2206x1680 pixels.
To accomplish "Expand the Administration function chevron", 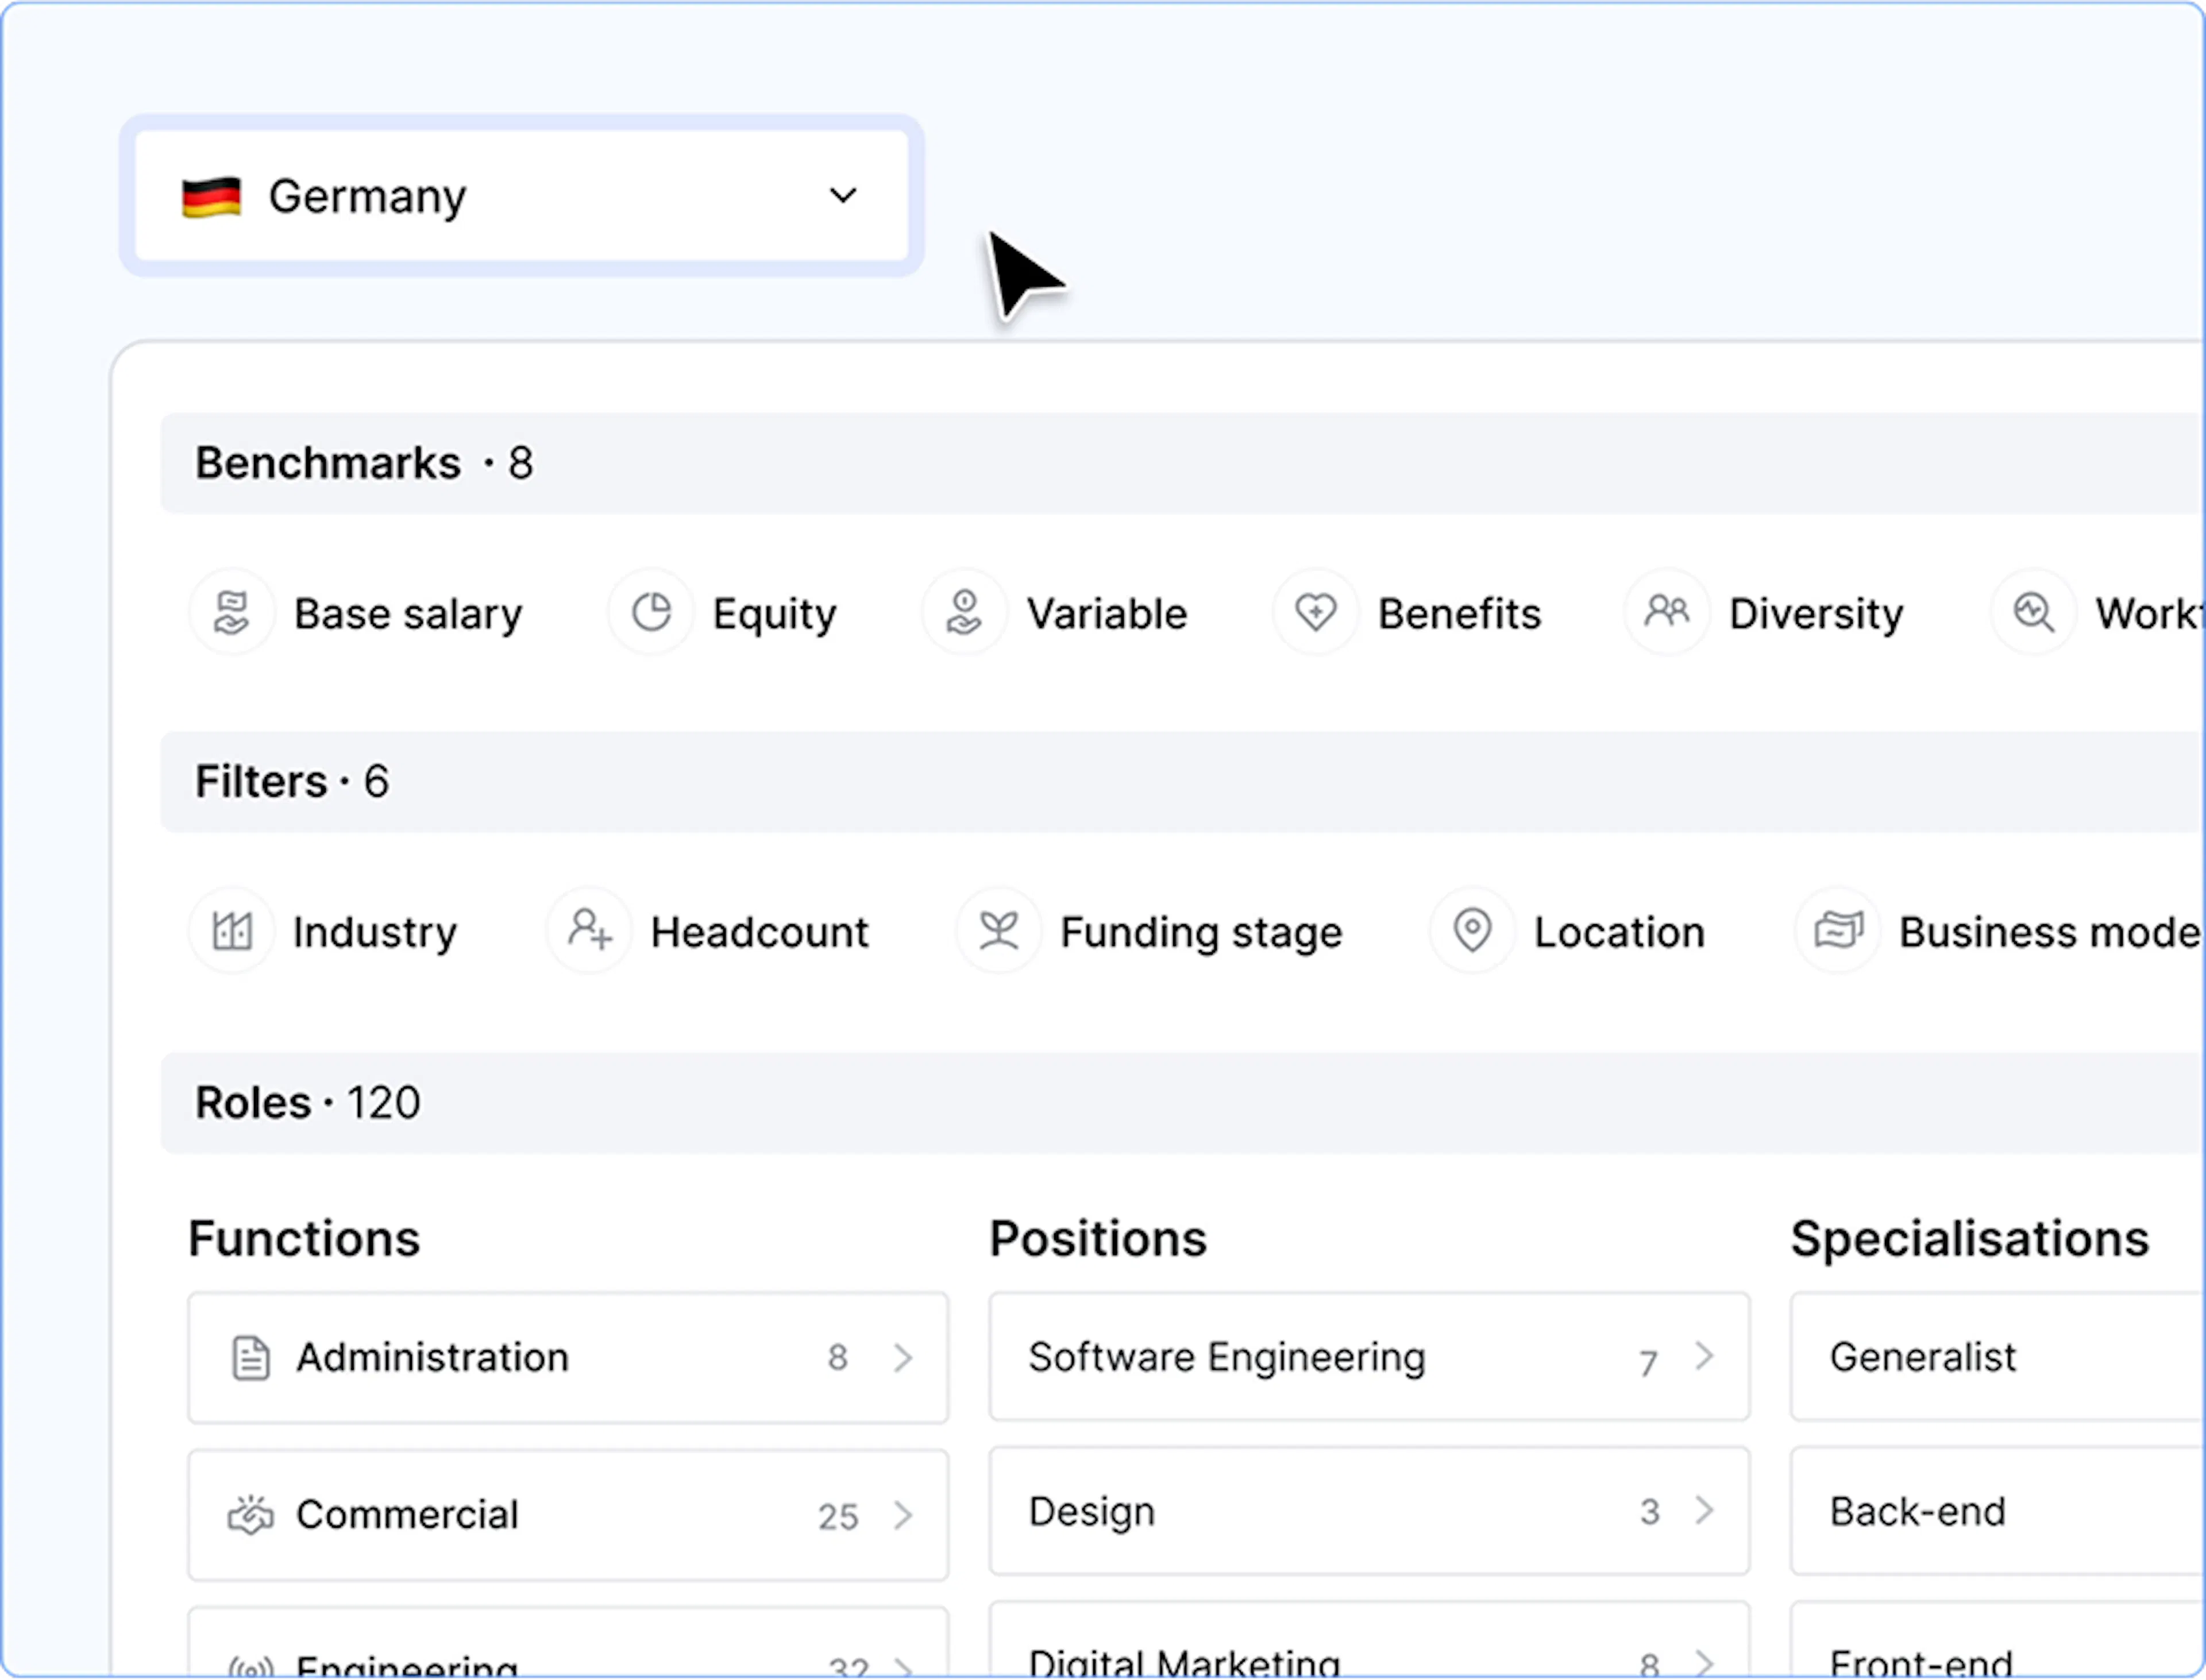I will click(903, 1358).
